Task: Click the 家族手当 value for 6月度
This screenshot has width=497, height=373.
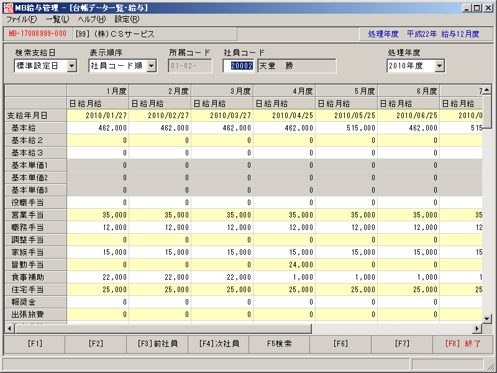Action: coord(409,252)
